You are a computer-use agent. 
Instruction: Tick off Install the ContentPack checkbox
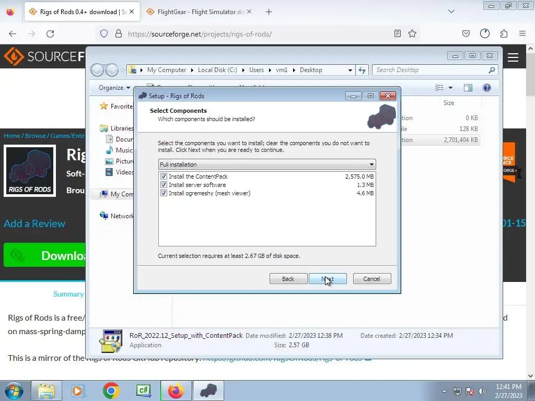tap(164, 176)
